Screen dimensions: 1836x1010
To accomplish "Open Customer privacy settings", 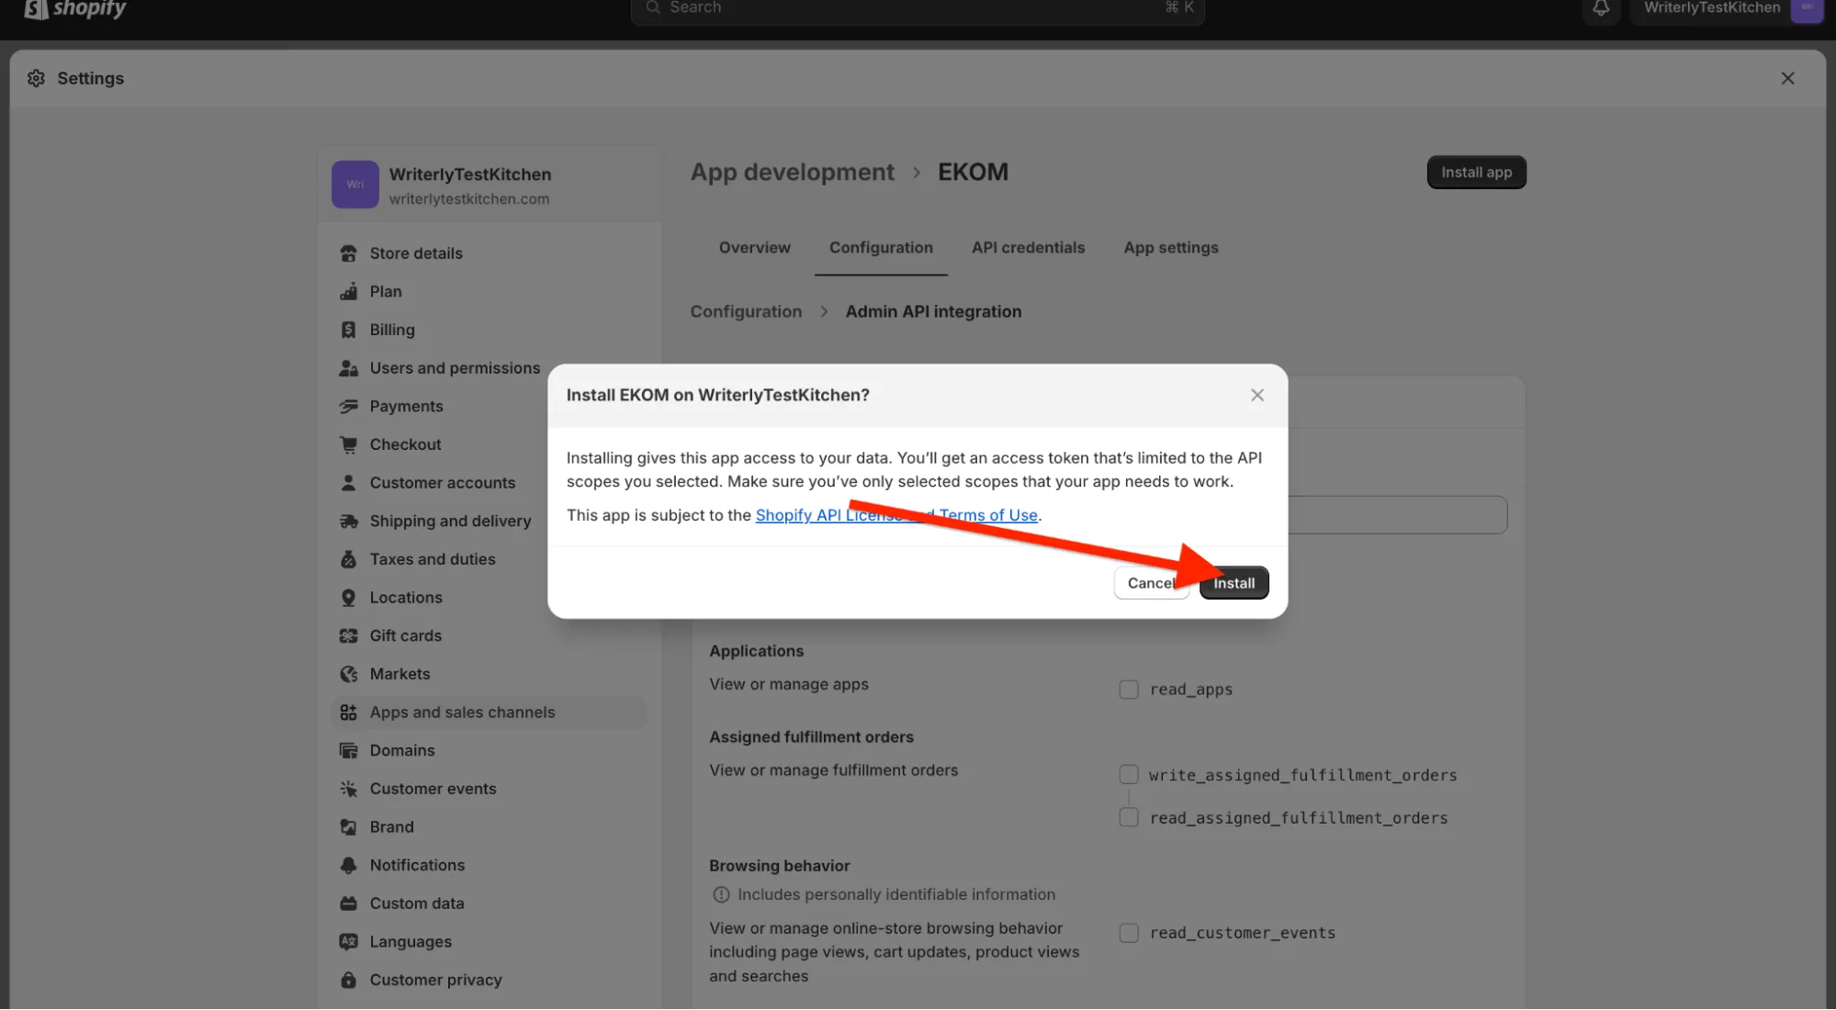I will pos(489,981).
